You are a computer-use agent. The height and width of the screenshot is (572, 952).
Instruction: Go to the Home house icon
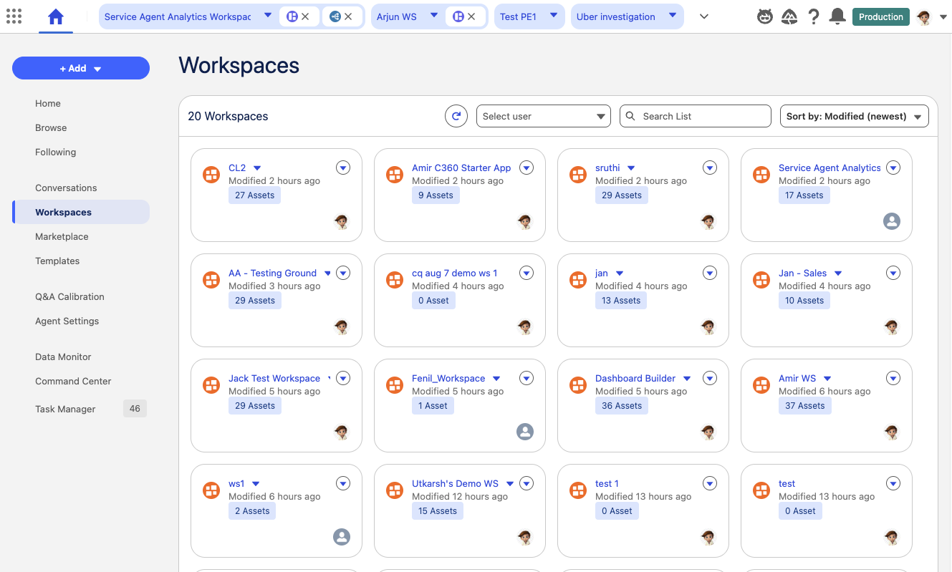click(56, 16)
